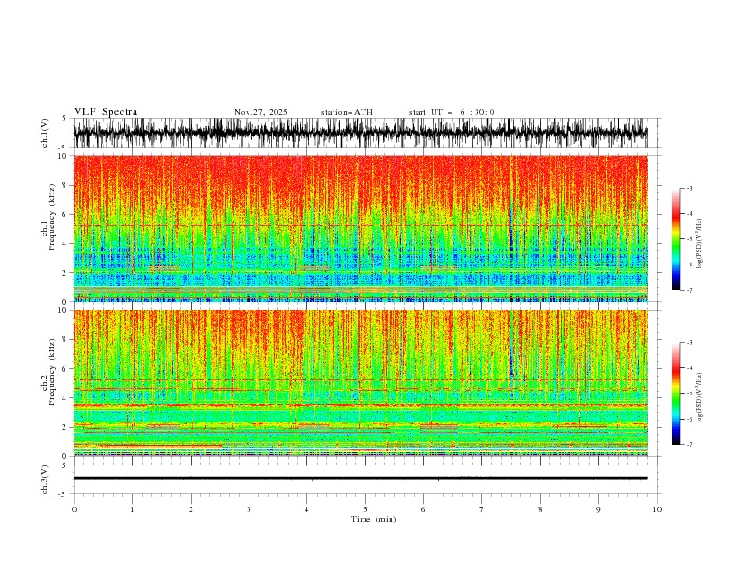The image size is (740, 572).
Task: Click the time axis tick label '5'
Action: point(365,509)
